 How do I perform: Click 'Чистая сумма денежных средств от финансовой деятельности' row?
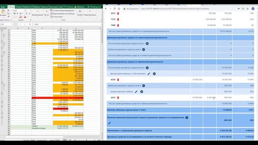180,104
